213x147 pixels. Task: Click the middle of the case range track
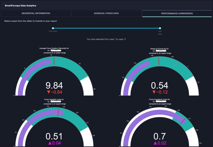pyautogui.click(x=106, y=28)
